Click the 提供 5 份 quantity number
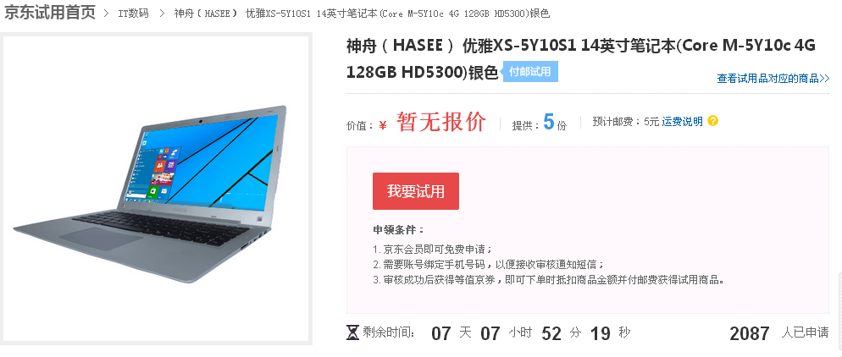The image size is (842, 357). (x=548, y=122)
